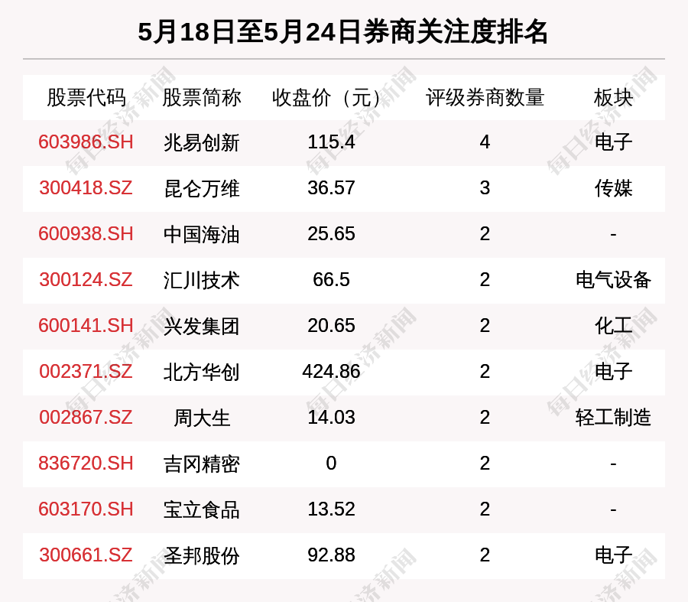This screenshot has width=688, height=602.
Task: Open stock code 300418.SZ
Action: click(86, 188)
